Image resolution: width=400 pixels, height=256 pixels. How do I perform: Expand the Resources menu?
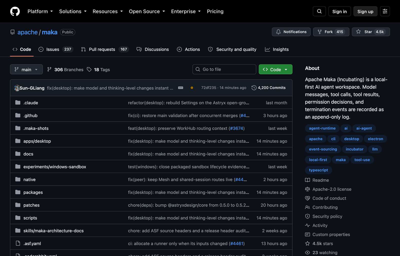108,11
